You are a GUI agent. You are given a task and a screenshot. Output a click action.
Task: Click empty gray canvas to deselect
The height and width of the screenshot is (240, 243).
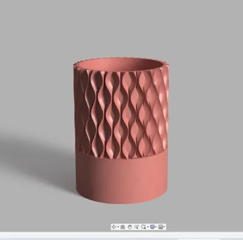click(x=202, y=61)
